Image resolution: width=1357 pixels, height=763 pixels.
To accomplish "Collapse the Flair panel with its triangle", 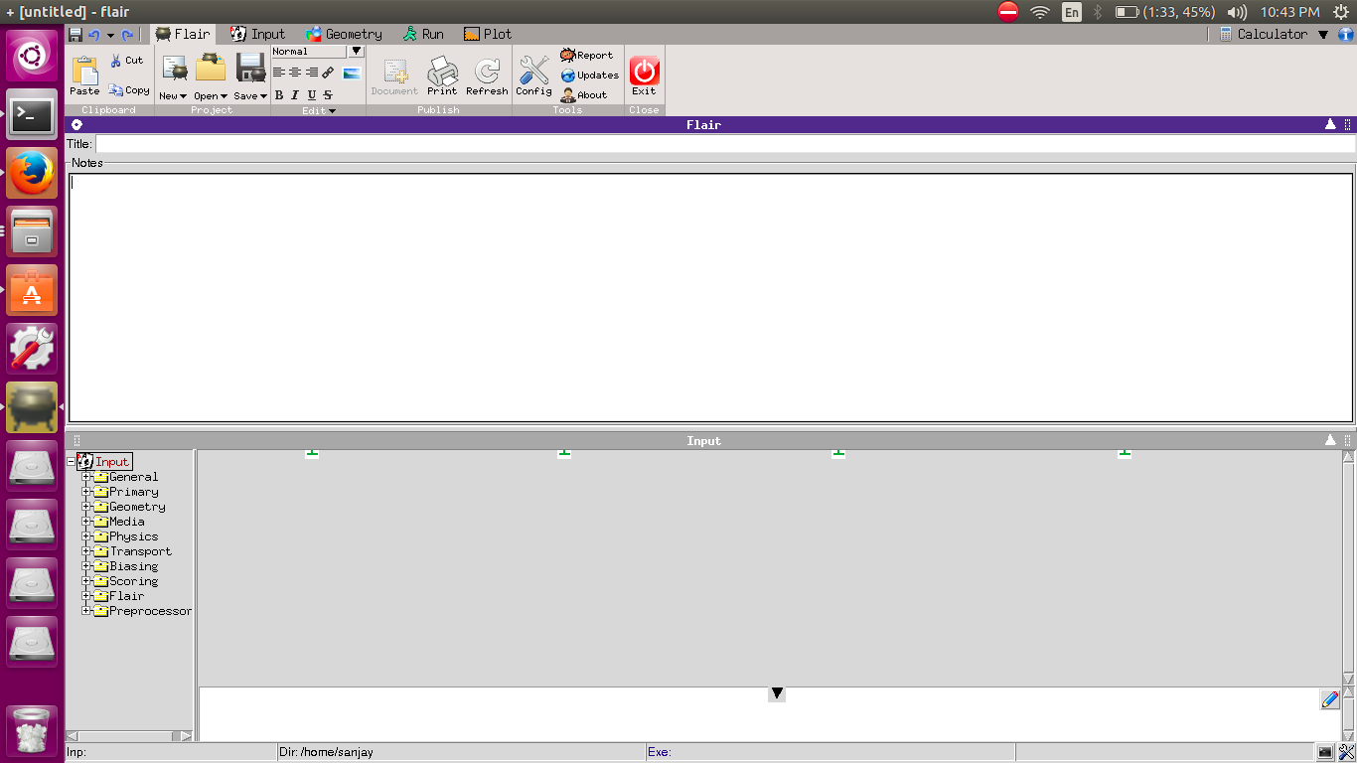I will tap(1330, 124).
